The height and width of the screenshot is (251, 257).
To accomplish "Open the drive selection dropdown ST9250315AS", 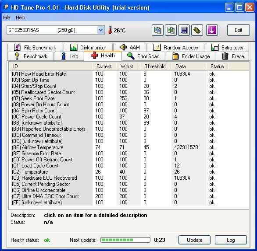I will tap(56, 30).
